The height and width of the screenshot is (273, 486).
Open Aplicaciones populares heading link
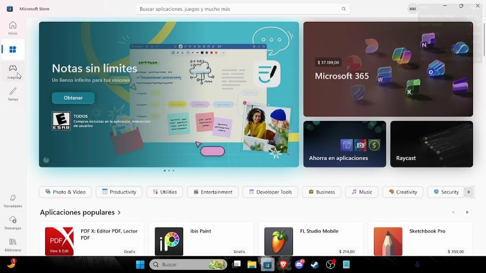[x=80, y=212]
